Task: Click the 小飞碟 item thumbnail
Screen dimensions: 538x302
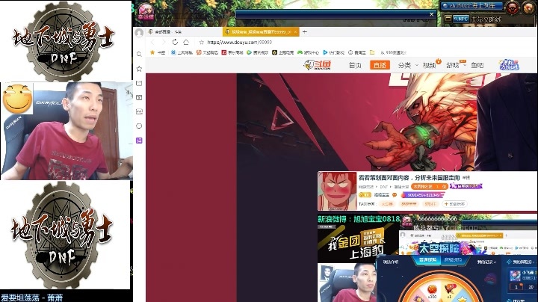Action: coord(515,276)
